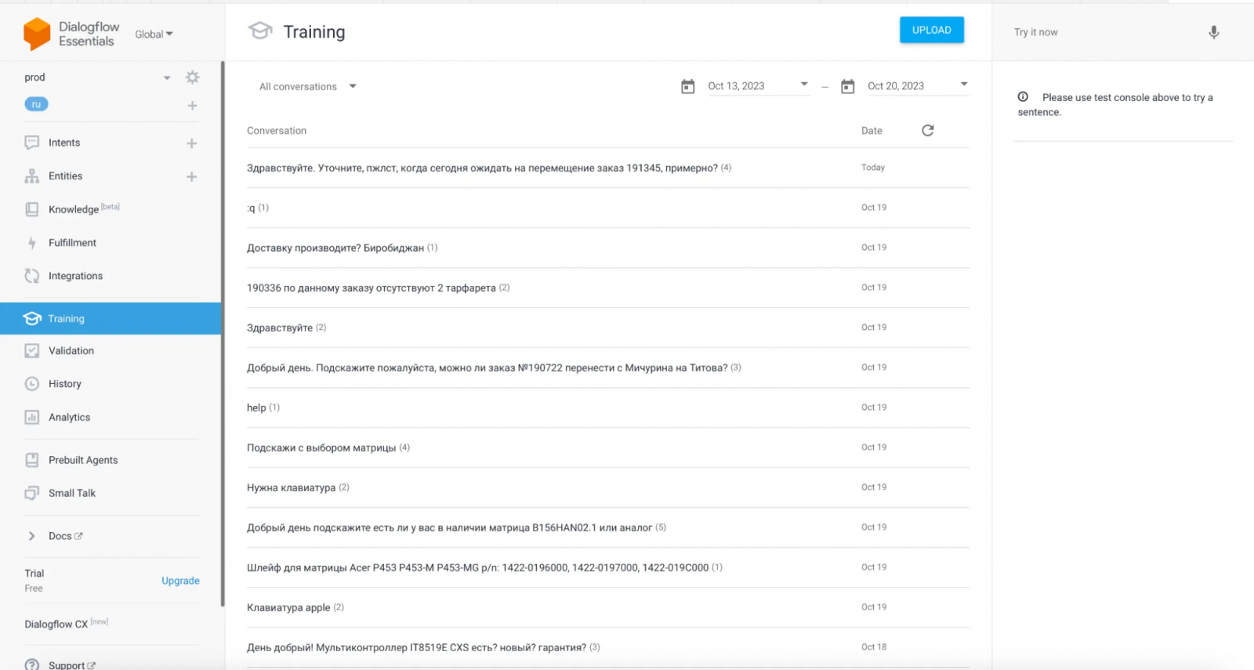Expand the prod agent selector dropdown
Screen dimensions: 1254x670
[x=167, y=78]
